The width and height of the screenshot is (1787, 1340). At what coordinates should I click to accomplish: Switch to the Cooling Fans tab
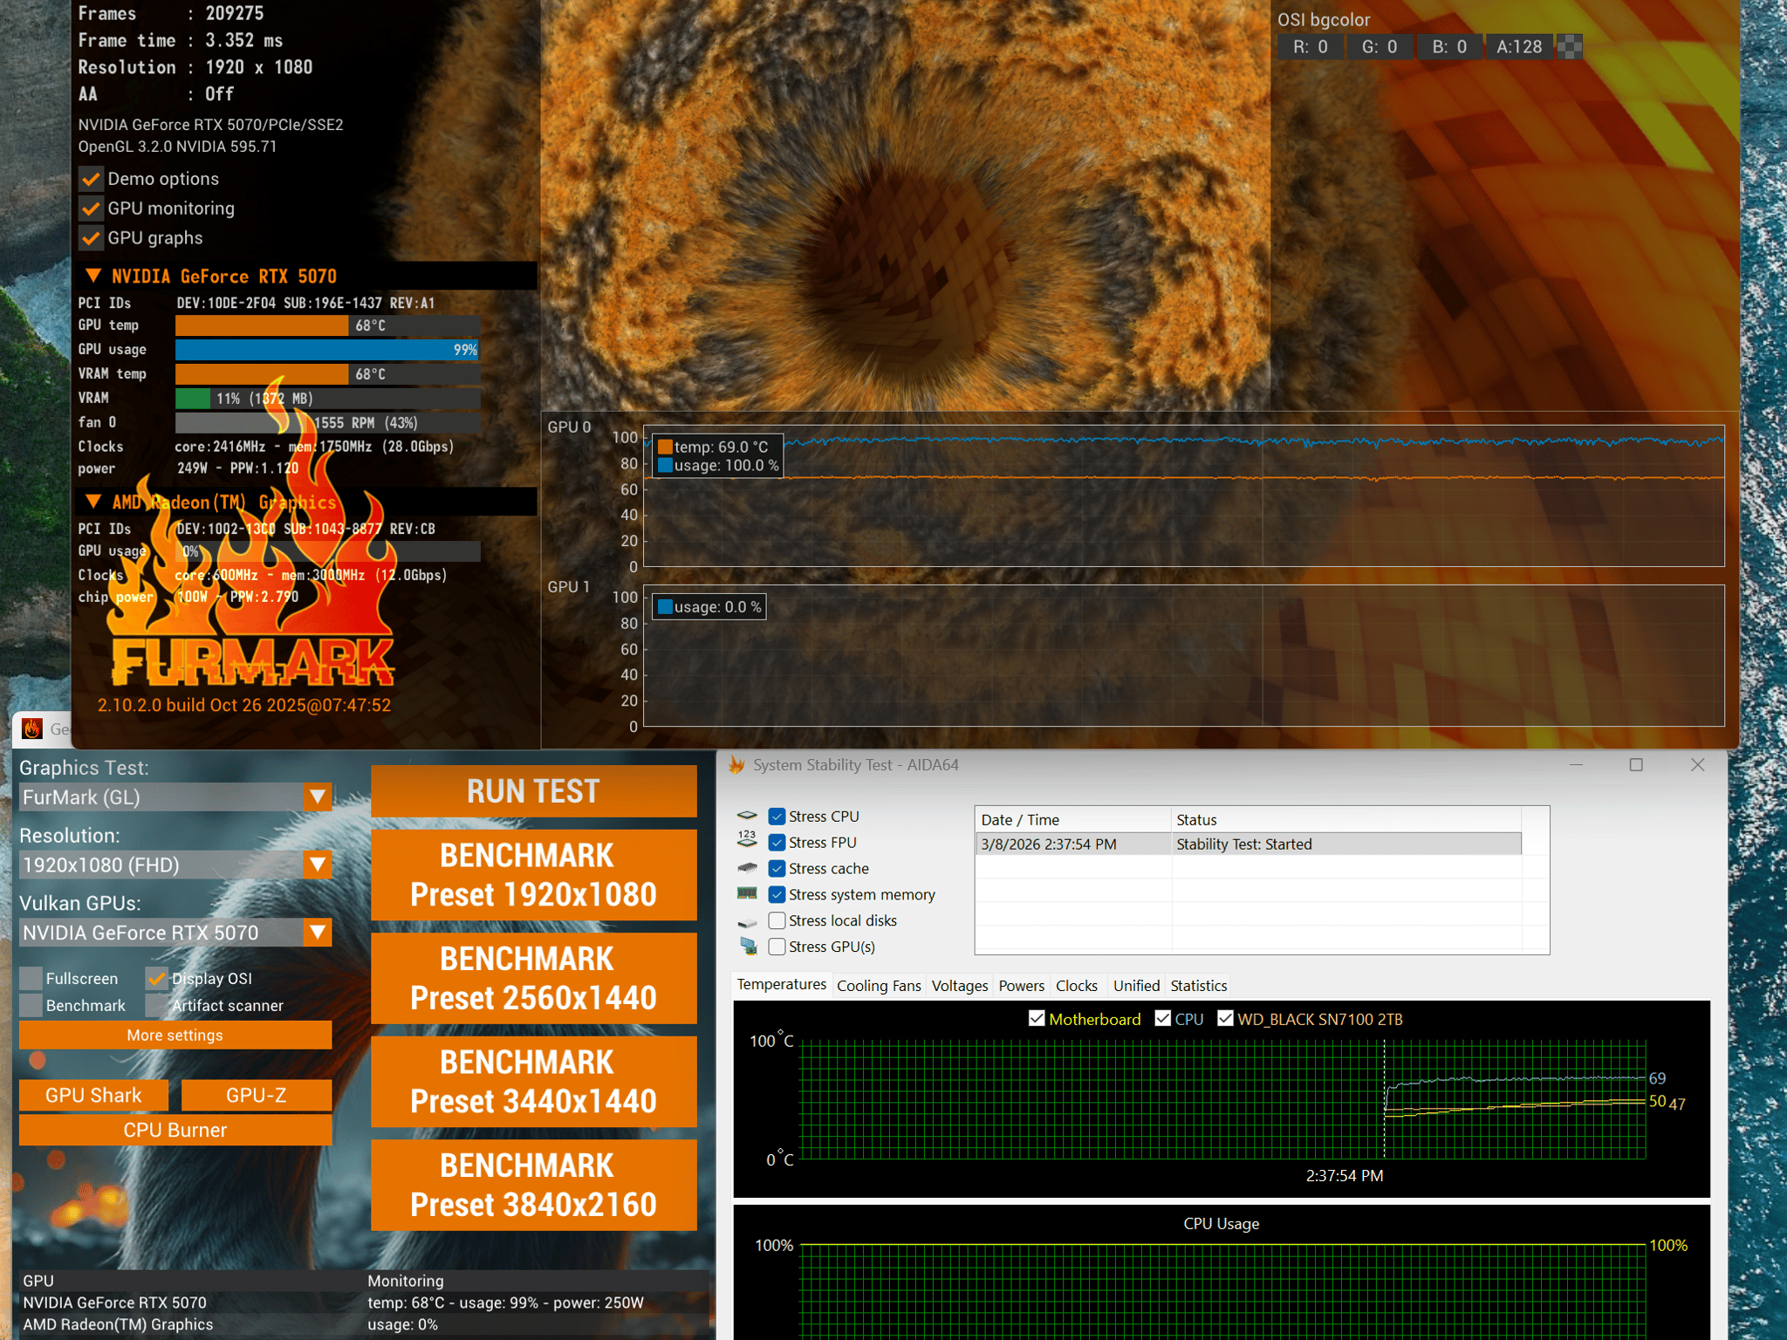pyautogui.click(x=879, y=986)
